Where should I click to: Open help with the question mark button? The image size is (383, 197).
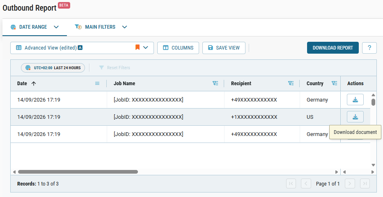[x=369, y=48]
